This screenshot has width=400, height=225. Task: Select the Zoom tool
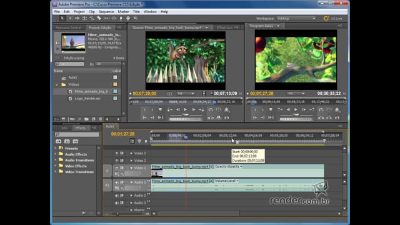click(x=136, y=18)
